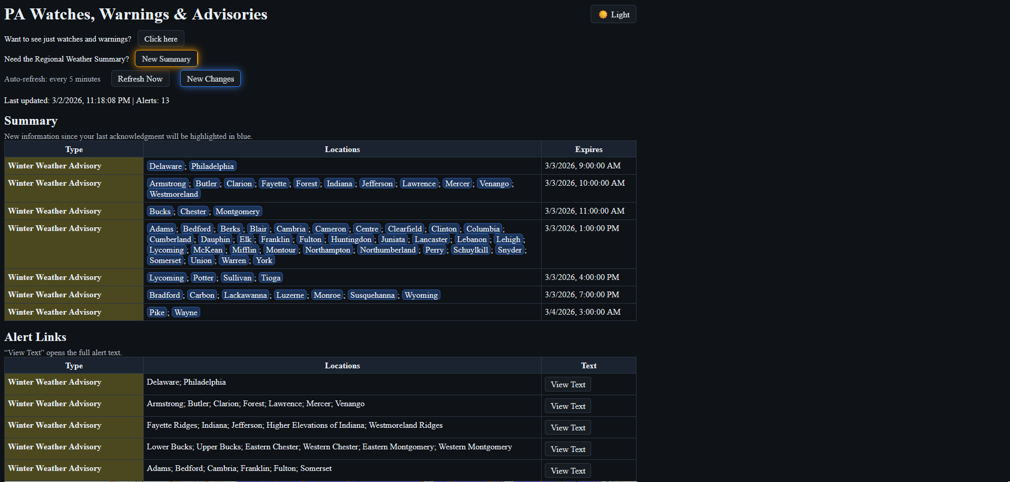Select the Pike county tag
Image resolution: width=1010 pixels, height=482 pixels.
click(156, 313)
